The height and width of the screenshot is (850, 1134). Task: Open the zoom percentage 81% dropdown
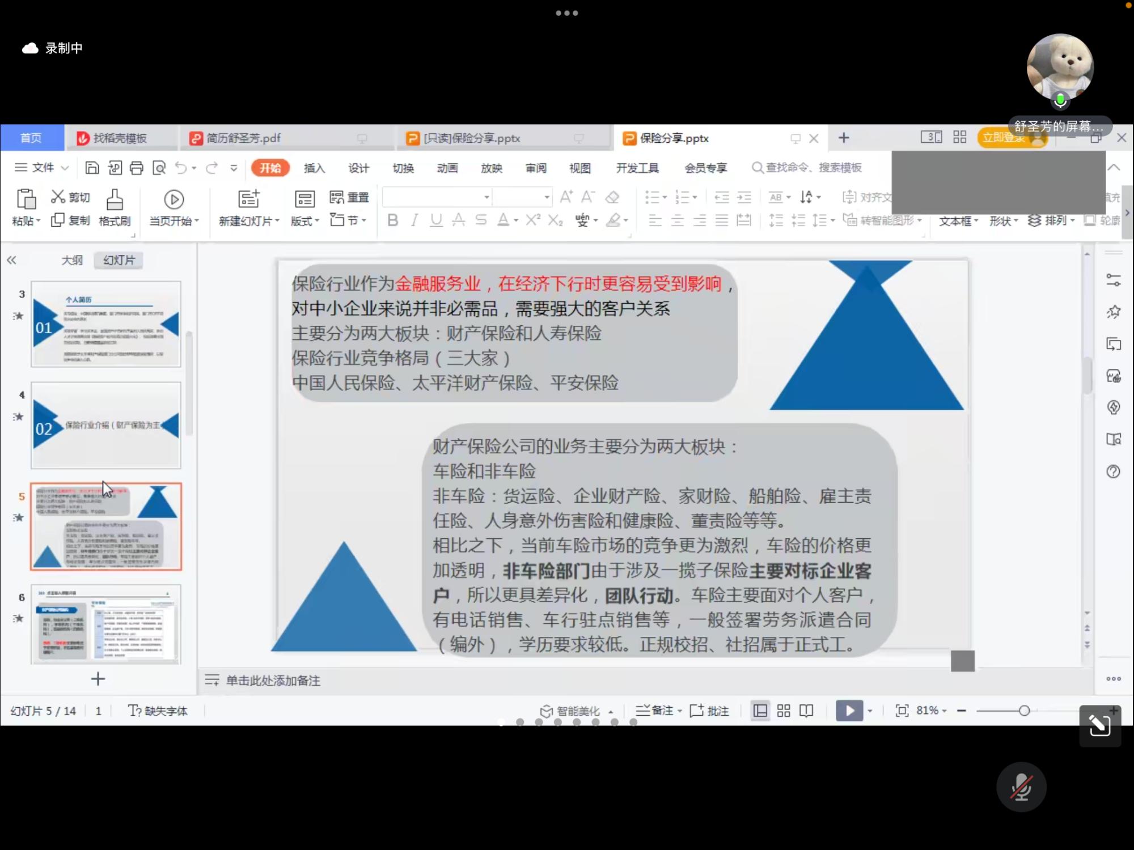click(931, 711)
